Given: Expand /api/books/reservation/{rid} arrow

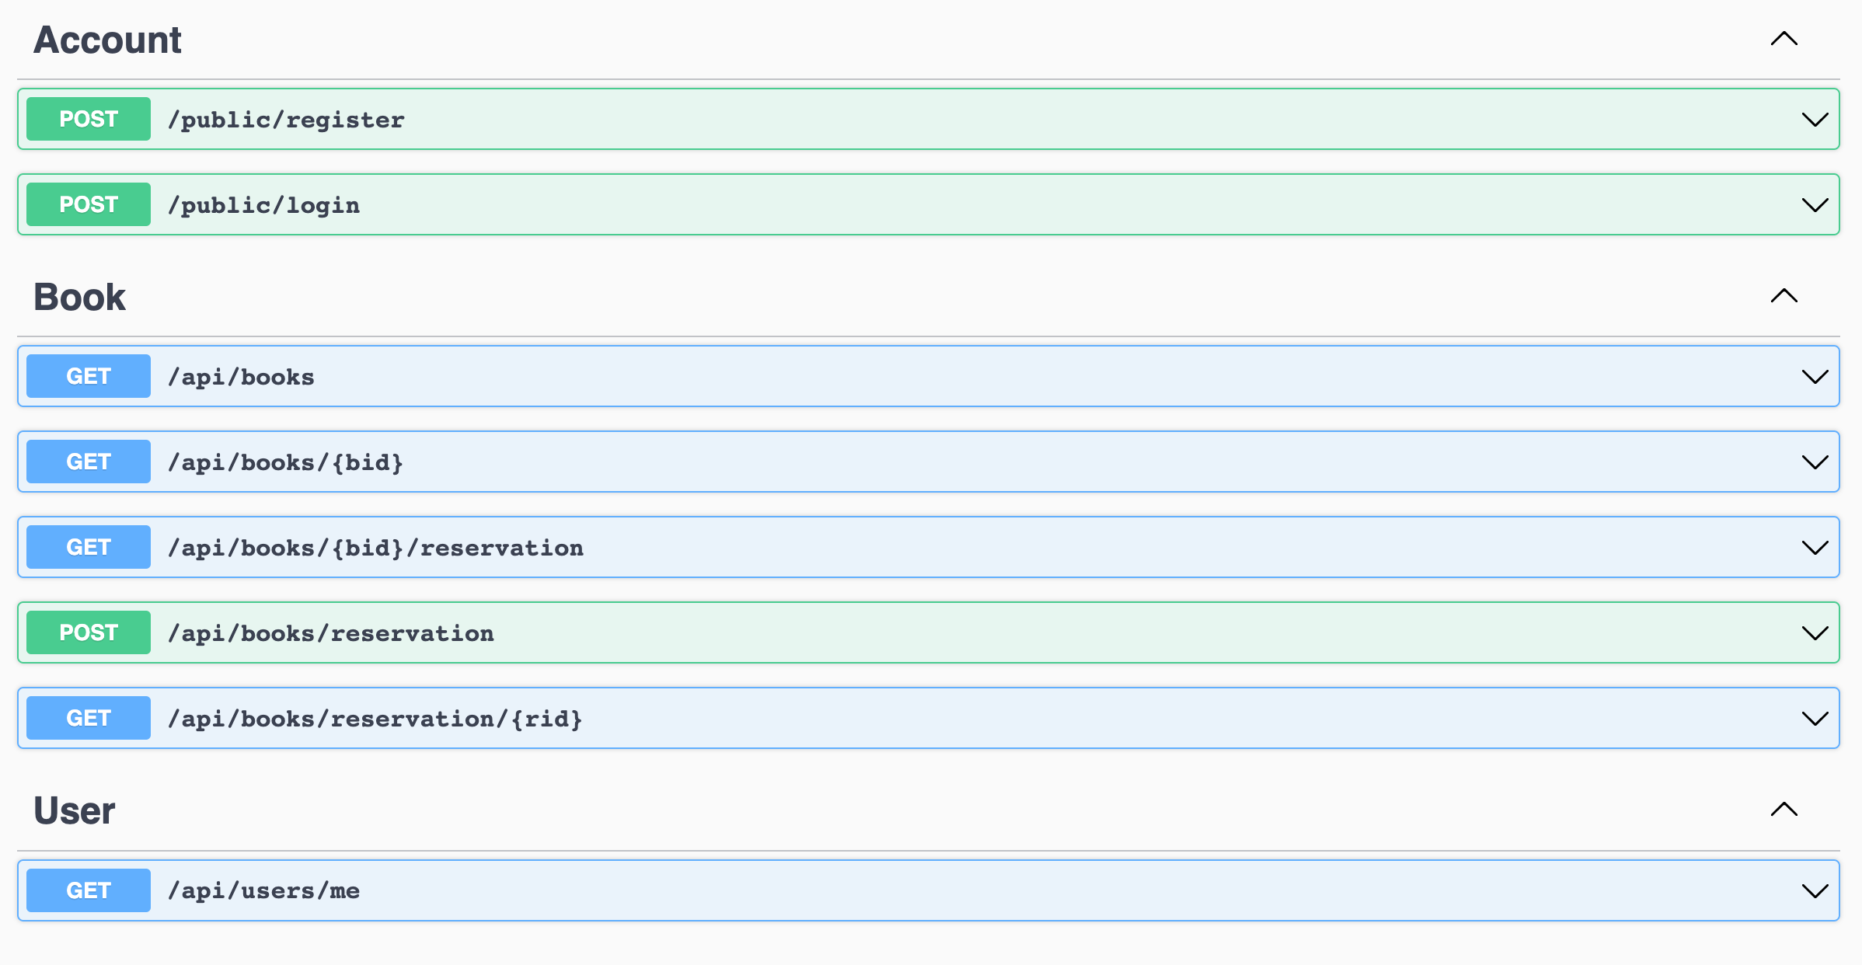Looking at the screenshot, I should point(1815,719).
